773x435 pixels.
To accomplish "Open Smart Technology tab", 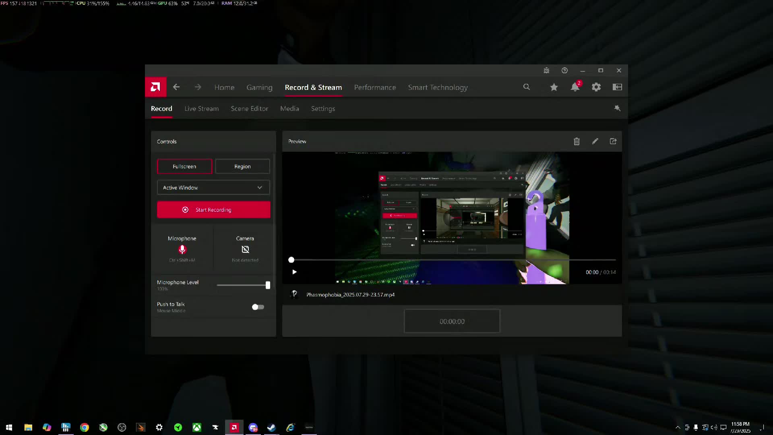I will click(438, 87).
